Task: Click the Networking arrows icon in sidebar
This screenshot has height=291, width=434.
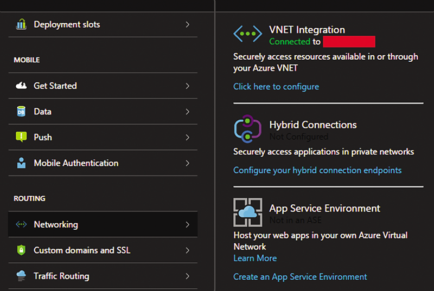Action: tap(21, 224)
